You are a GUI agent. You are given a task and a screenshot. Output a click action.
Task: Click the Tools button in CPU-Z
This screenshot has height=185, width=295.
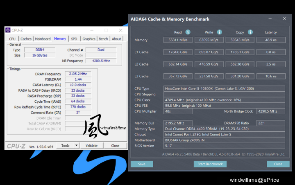pyautogui.click(x=65, y=146)
